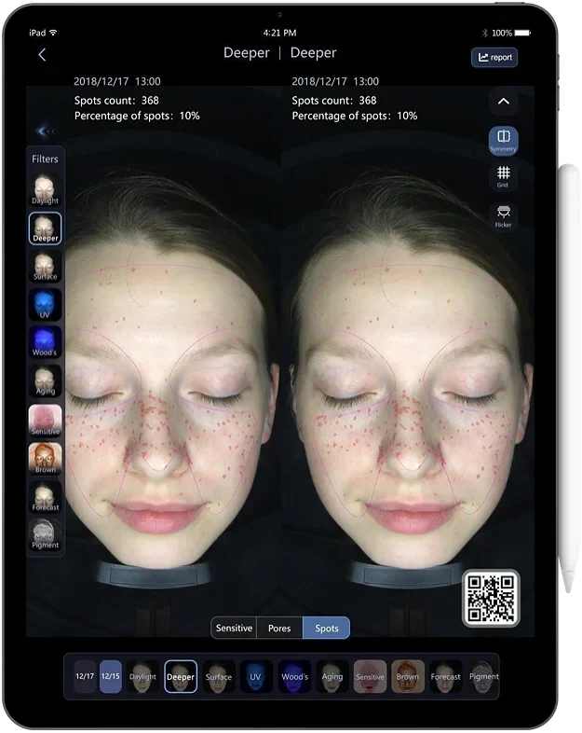Select the 12/17 date button
The height and width of the screenshot is (733, 582).
click(x=85, y=676)
